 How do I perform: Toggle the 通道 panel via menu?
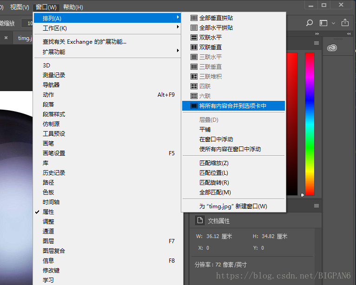click(108, 232)
